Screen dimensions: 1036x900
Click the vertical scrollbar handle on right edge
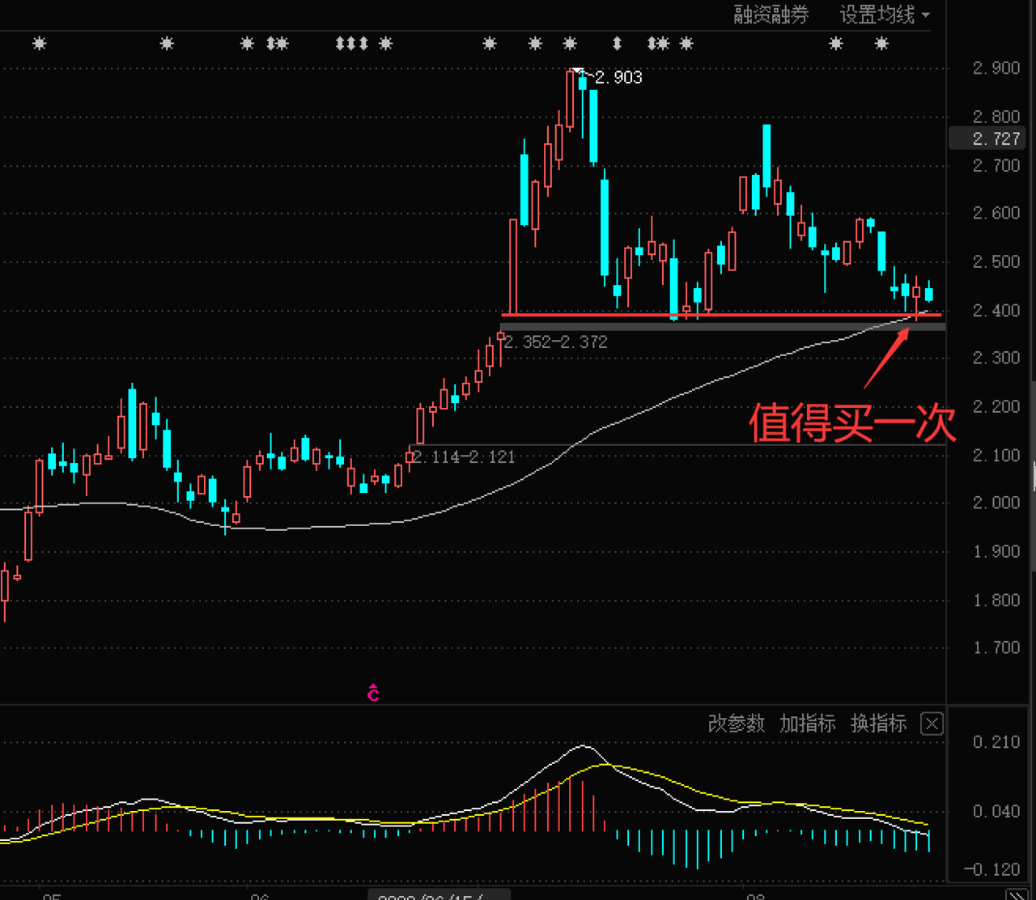tap(1033, 476)
